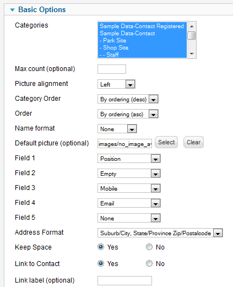
Task: Open the Field 3 Mobile dropdown
Action: pyautogui.click(x=129, y=188)
